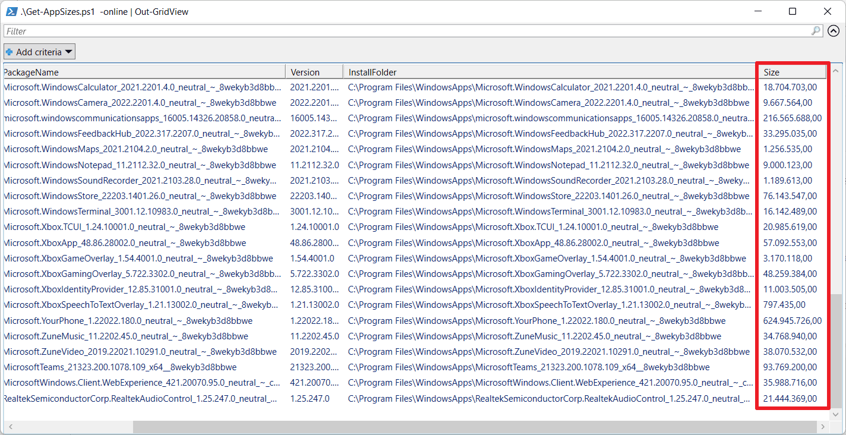Click the XboxApp InstallFolder path cell
Viewport: 846px width, 435px height.
[x=534, y=242]
